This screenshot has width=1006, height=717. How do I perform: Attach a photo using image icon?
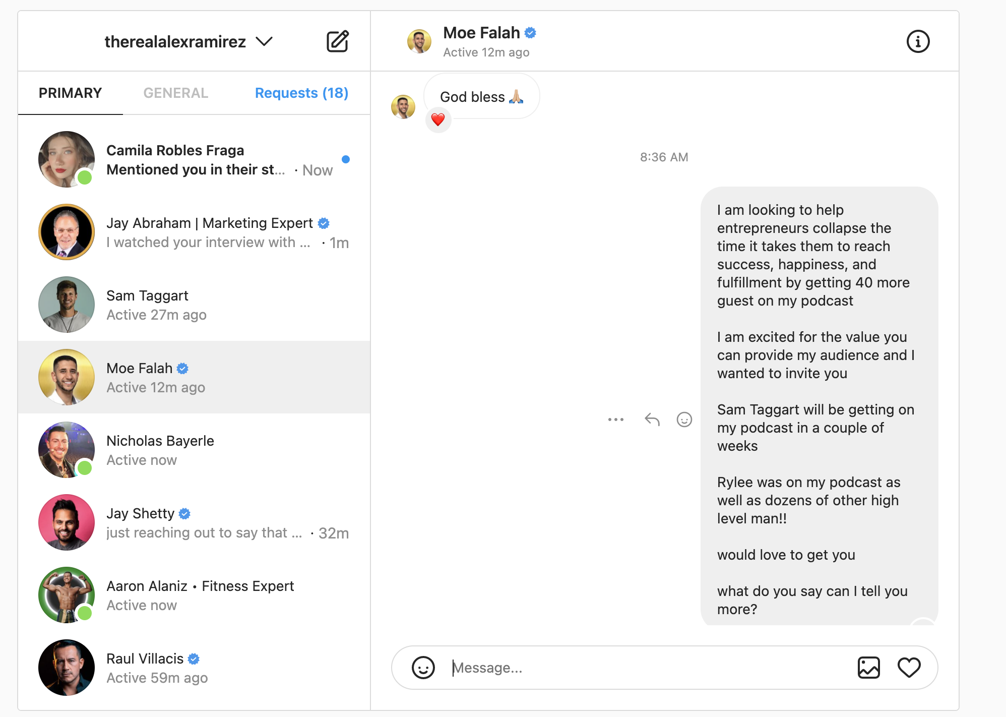[868, 668]
